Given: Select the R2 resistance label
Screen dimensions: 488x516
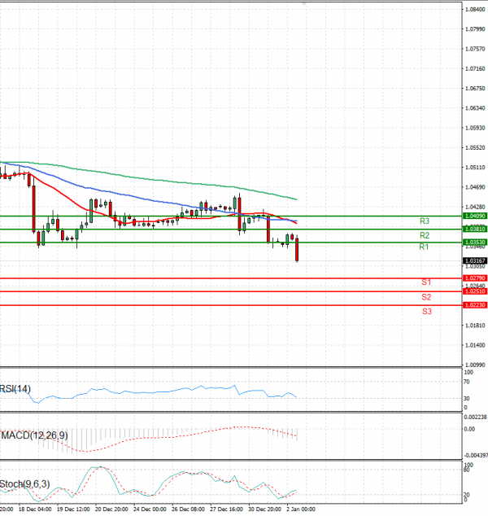Looking at the screenshot, I should point(424,234).
